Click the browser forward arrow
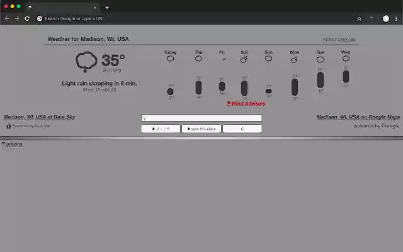This screenshot has width=403, height=252. click(x=17, y=18)
